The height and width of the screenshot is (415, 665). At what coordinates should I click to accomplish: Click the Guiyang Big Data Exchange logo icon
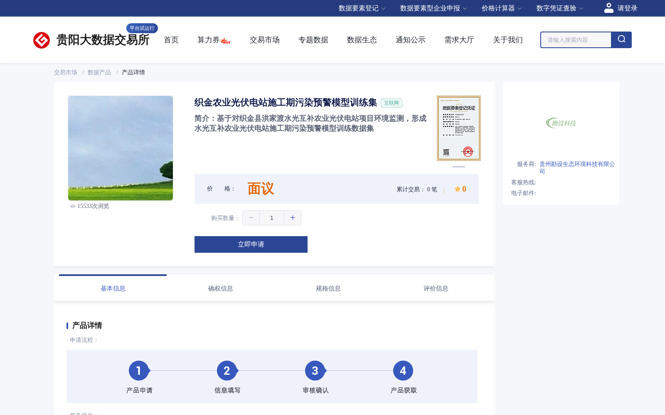point(42,40)
